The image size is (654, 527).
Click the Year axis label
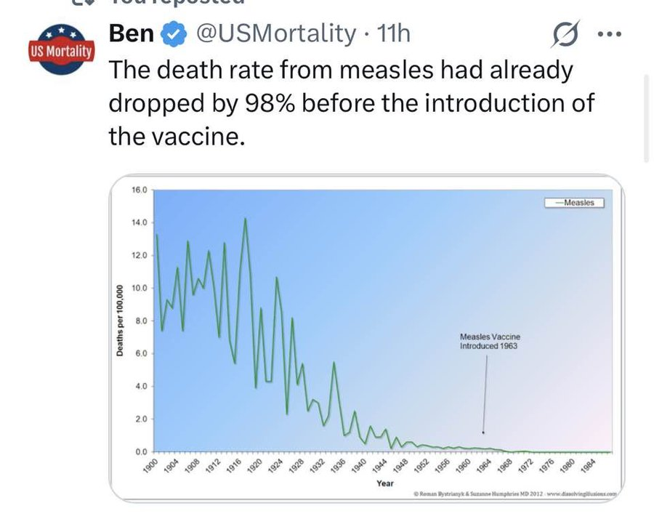point(385,483)
